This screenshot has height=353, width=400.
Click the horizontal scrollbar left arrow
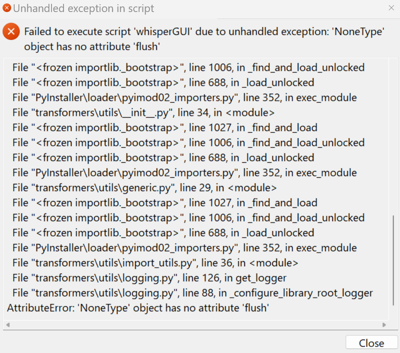7,325
